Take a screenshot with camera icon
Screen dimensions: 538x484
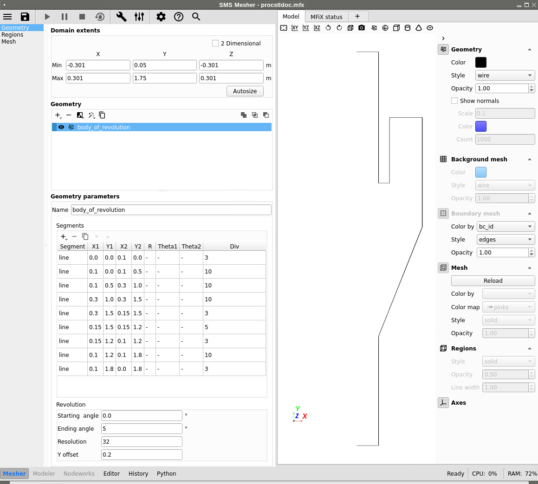pyautogui.click(x=362, y=28)
